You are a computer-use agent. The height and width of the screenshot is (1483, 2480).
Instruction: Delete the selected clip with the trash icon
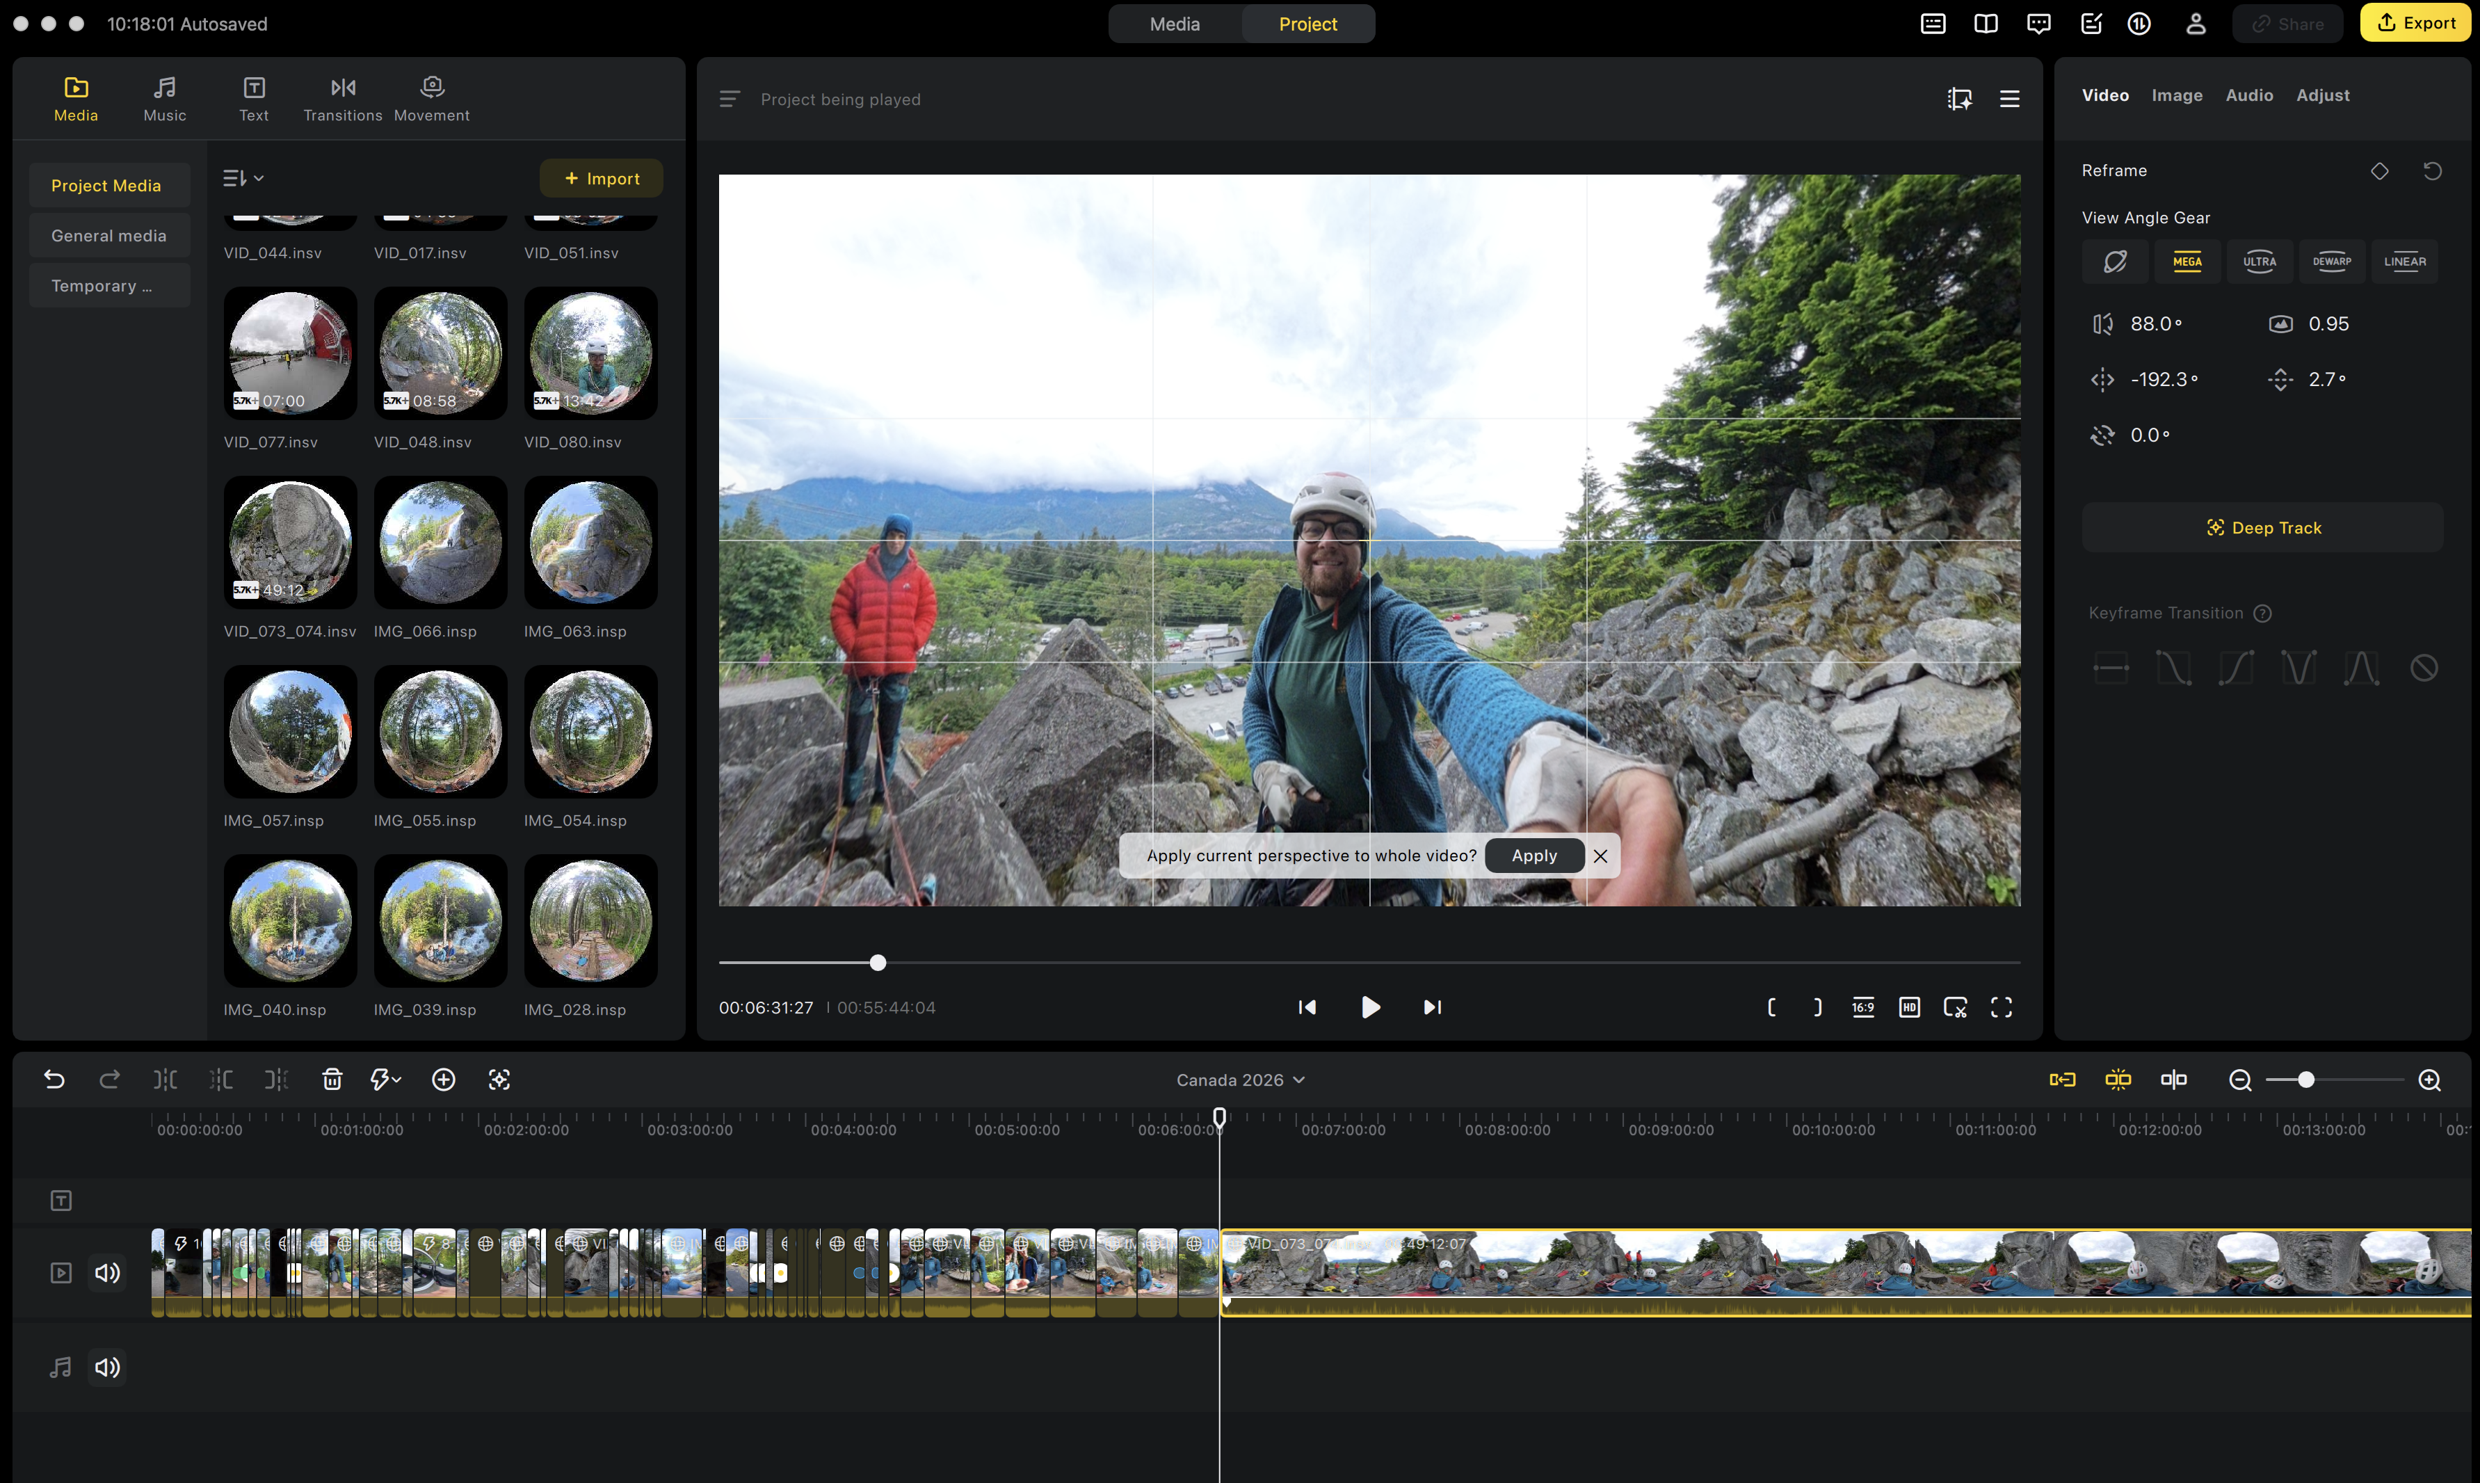coord(332,1080)
